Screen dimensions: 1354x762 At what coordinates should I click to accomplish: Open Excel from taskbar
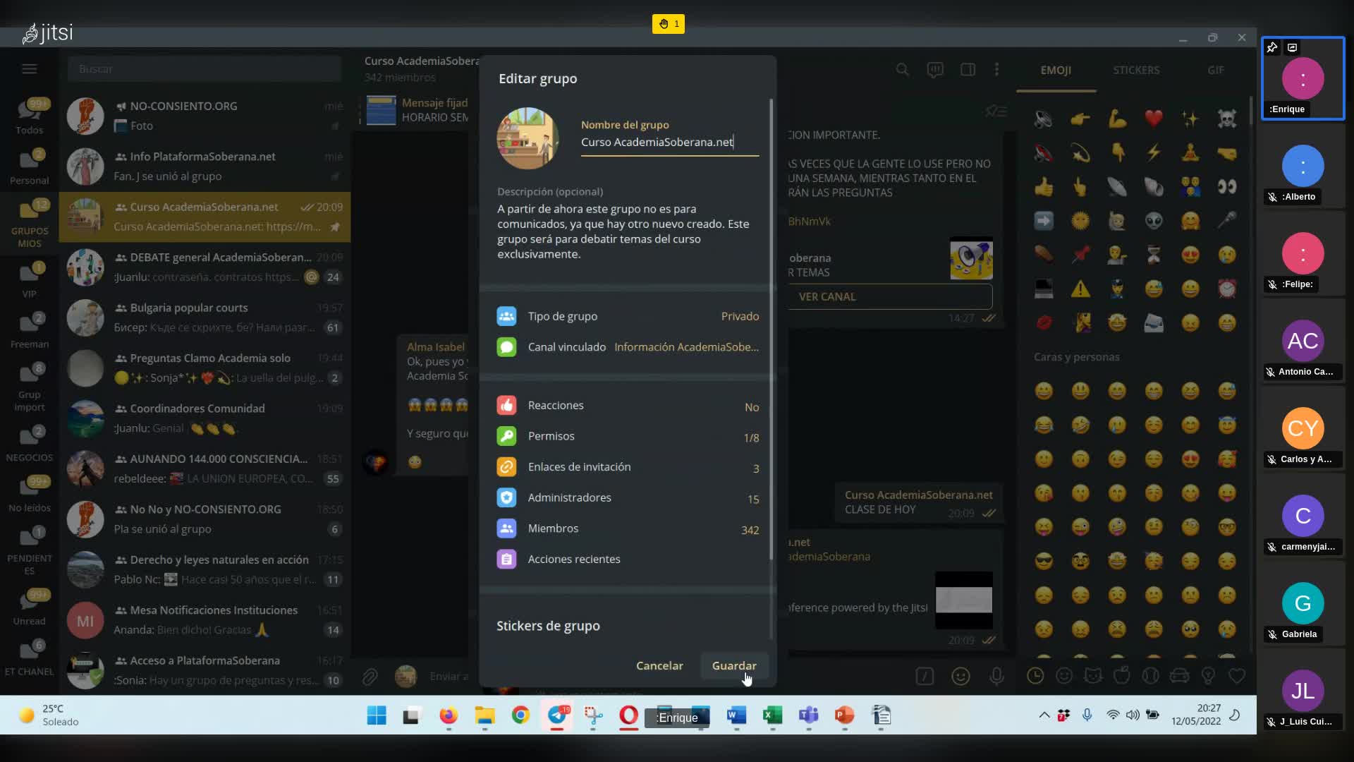(772, 715)
